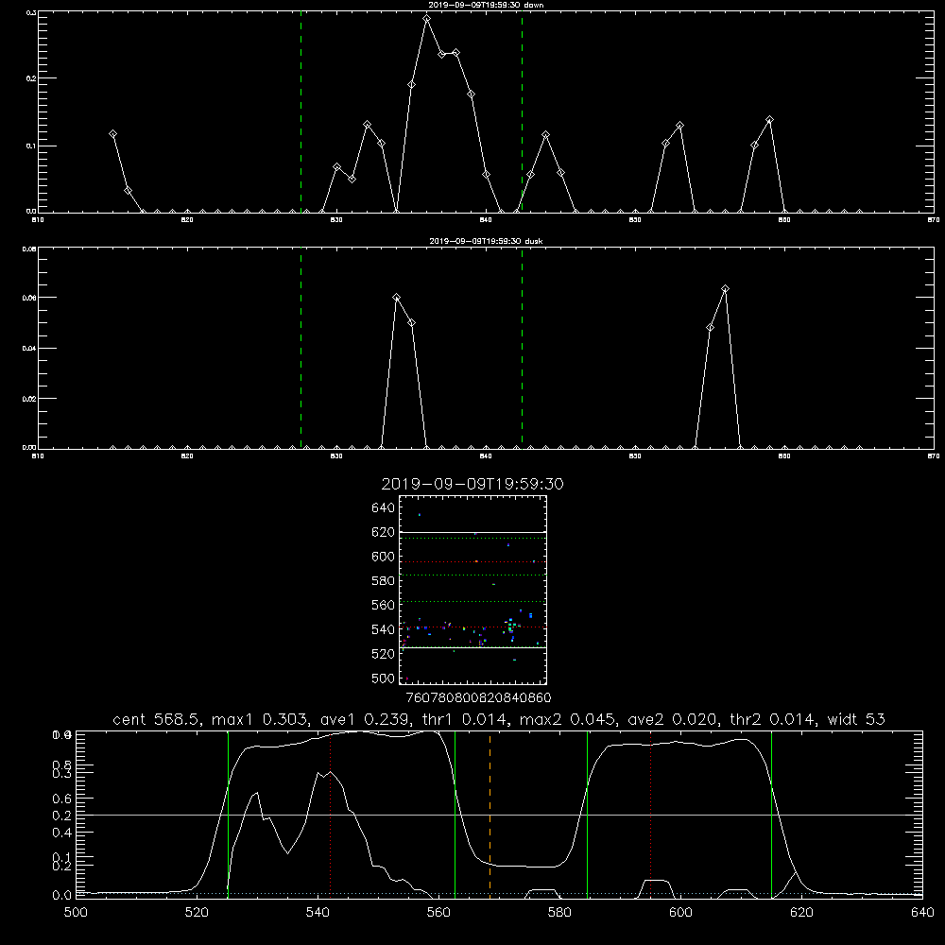Click the red dotted line near 542 in bottom plot
This screenshot has width=945, height=945.
[330, 815]
